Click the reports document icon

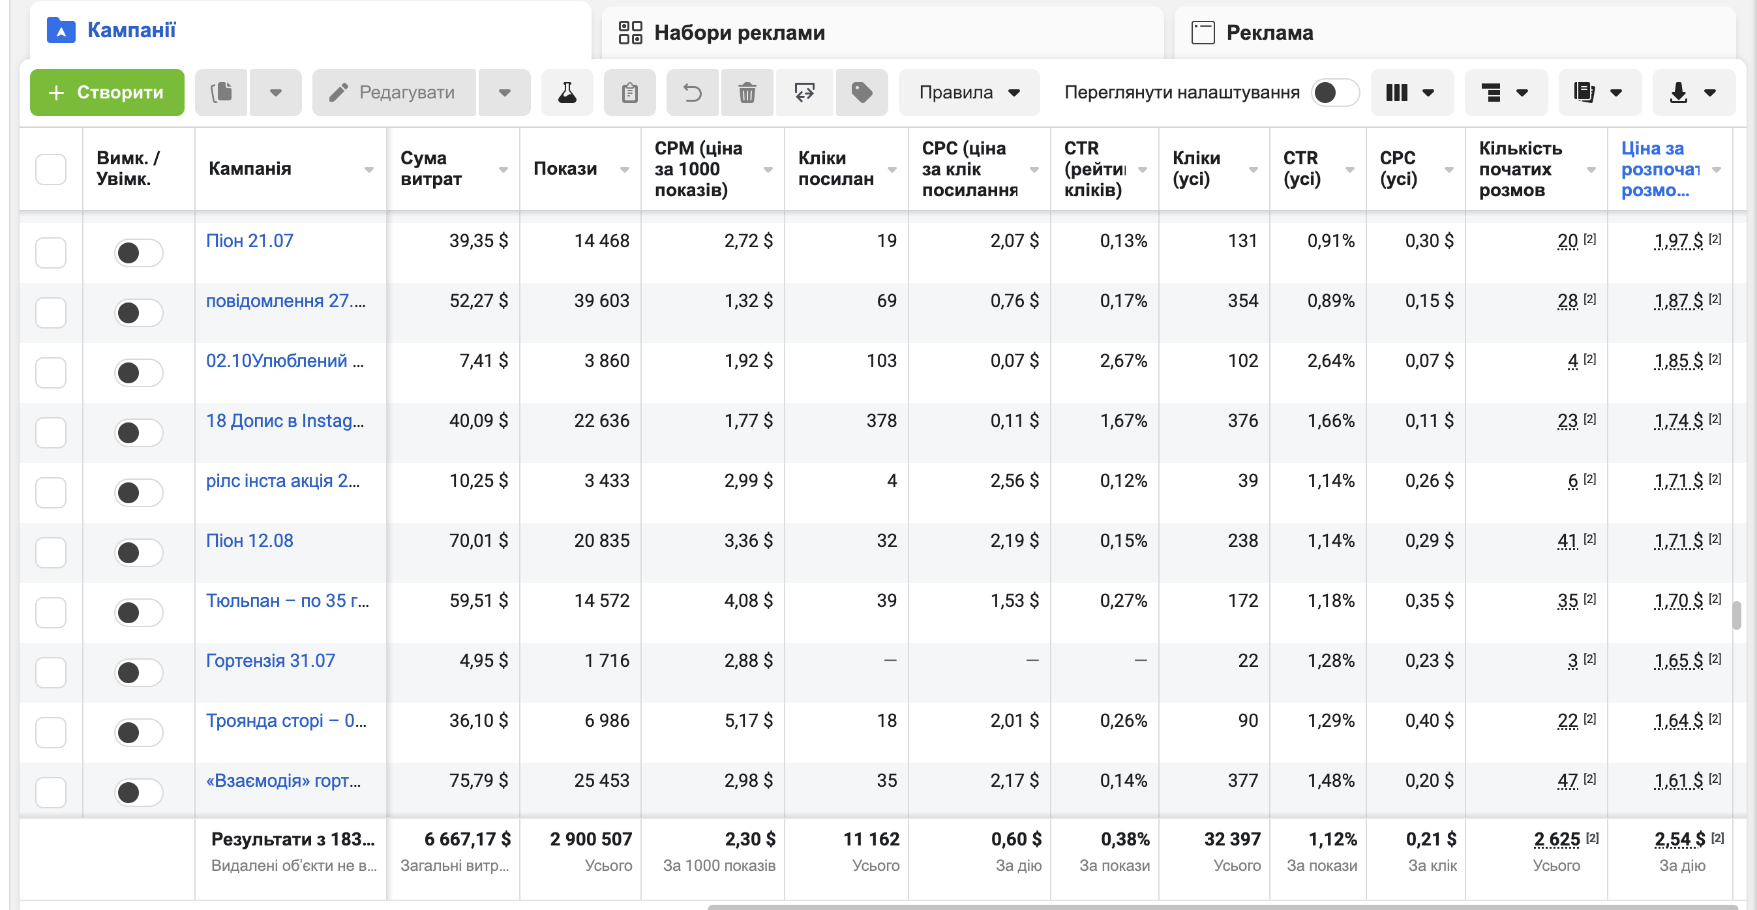pos(1584,92)
